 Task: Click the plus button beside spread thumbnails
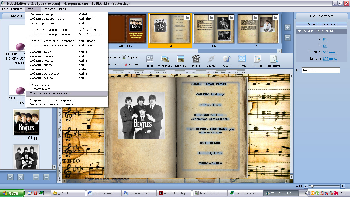coord(287,27)
